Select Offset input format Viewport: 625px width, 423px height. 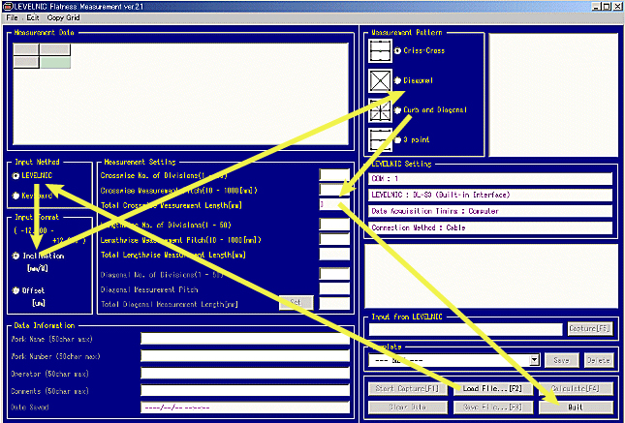tap(16, 289)
